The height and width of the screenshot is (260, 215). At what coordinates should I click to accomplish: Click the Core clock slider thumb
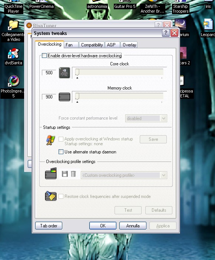pyautogui.click(x=77, y=72)
